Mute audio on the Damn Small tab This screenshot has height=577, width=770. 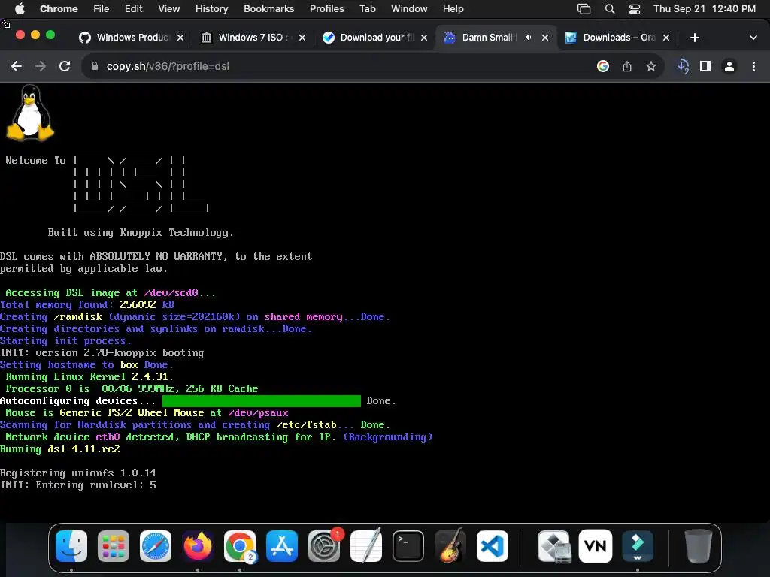(x=529, y=38)
